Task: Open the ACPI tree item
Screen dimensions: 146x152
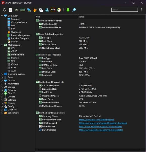Action: tap(14, 71)
